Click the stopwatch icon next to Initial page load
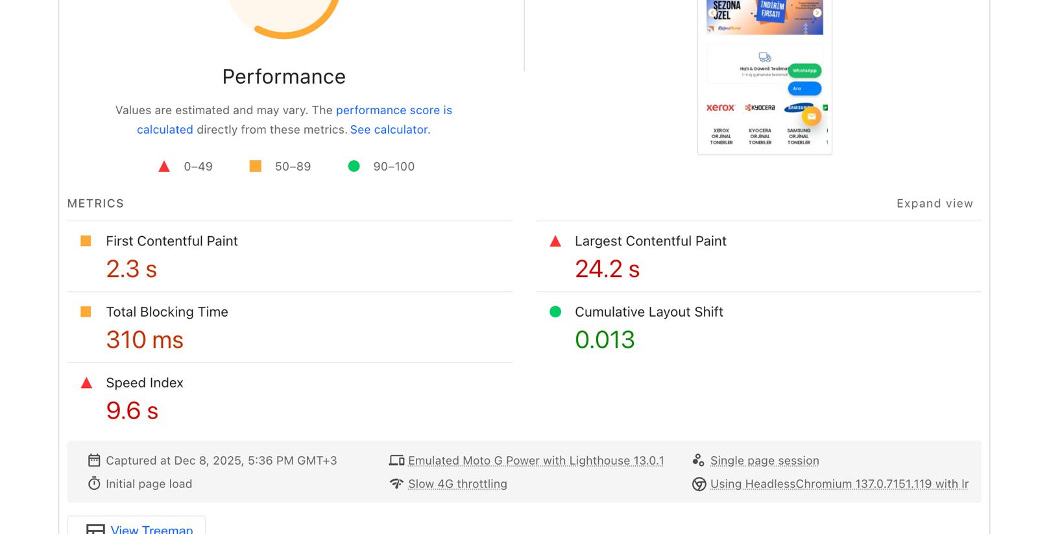The height and width of the screenshot is (534, 1038). coord(94,483)
